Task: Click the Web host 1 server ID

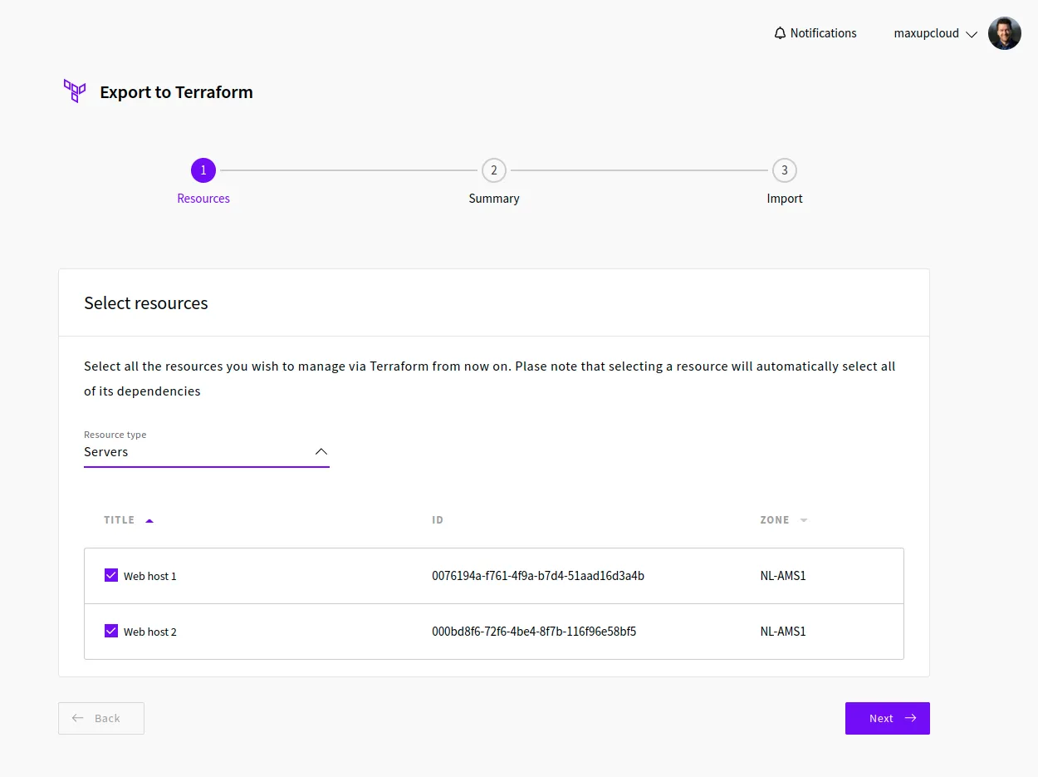Action: point(538,576)
